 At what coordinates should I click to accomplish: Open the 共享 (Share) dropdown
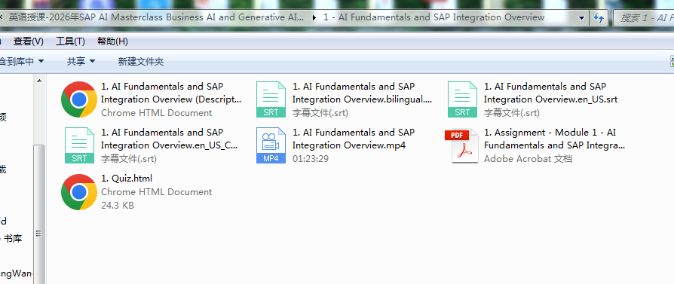pos(81,62)
